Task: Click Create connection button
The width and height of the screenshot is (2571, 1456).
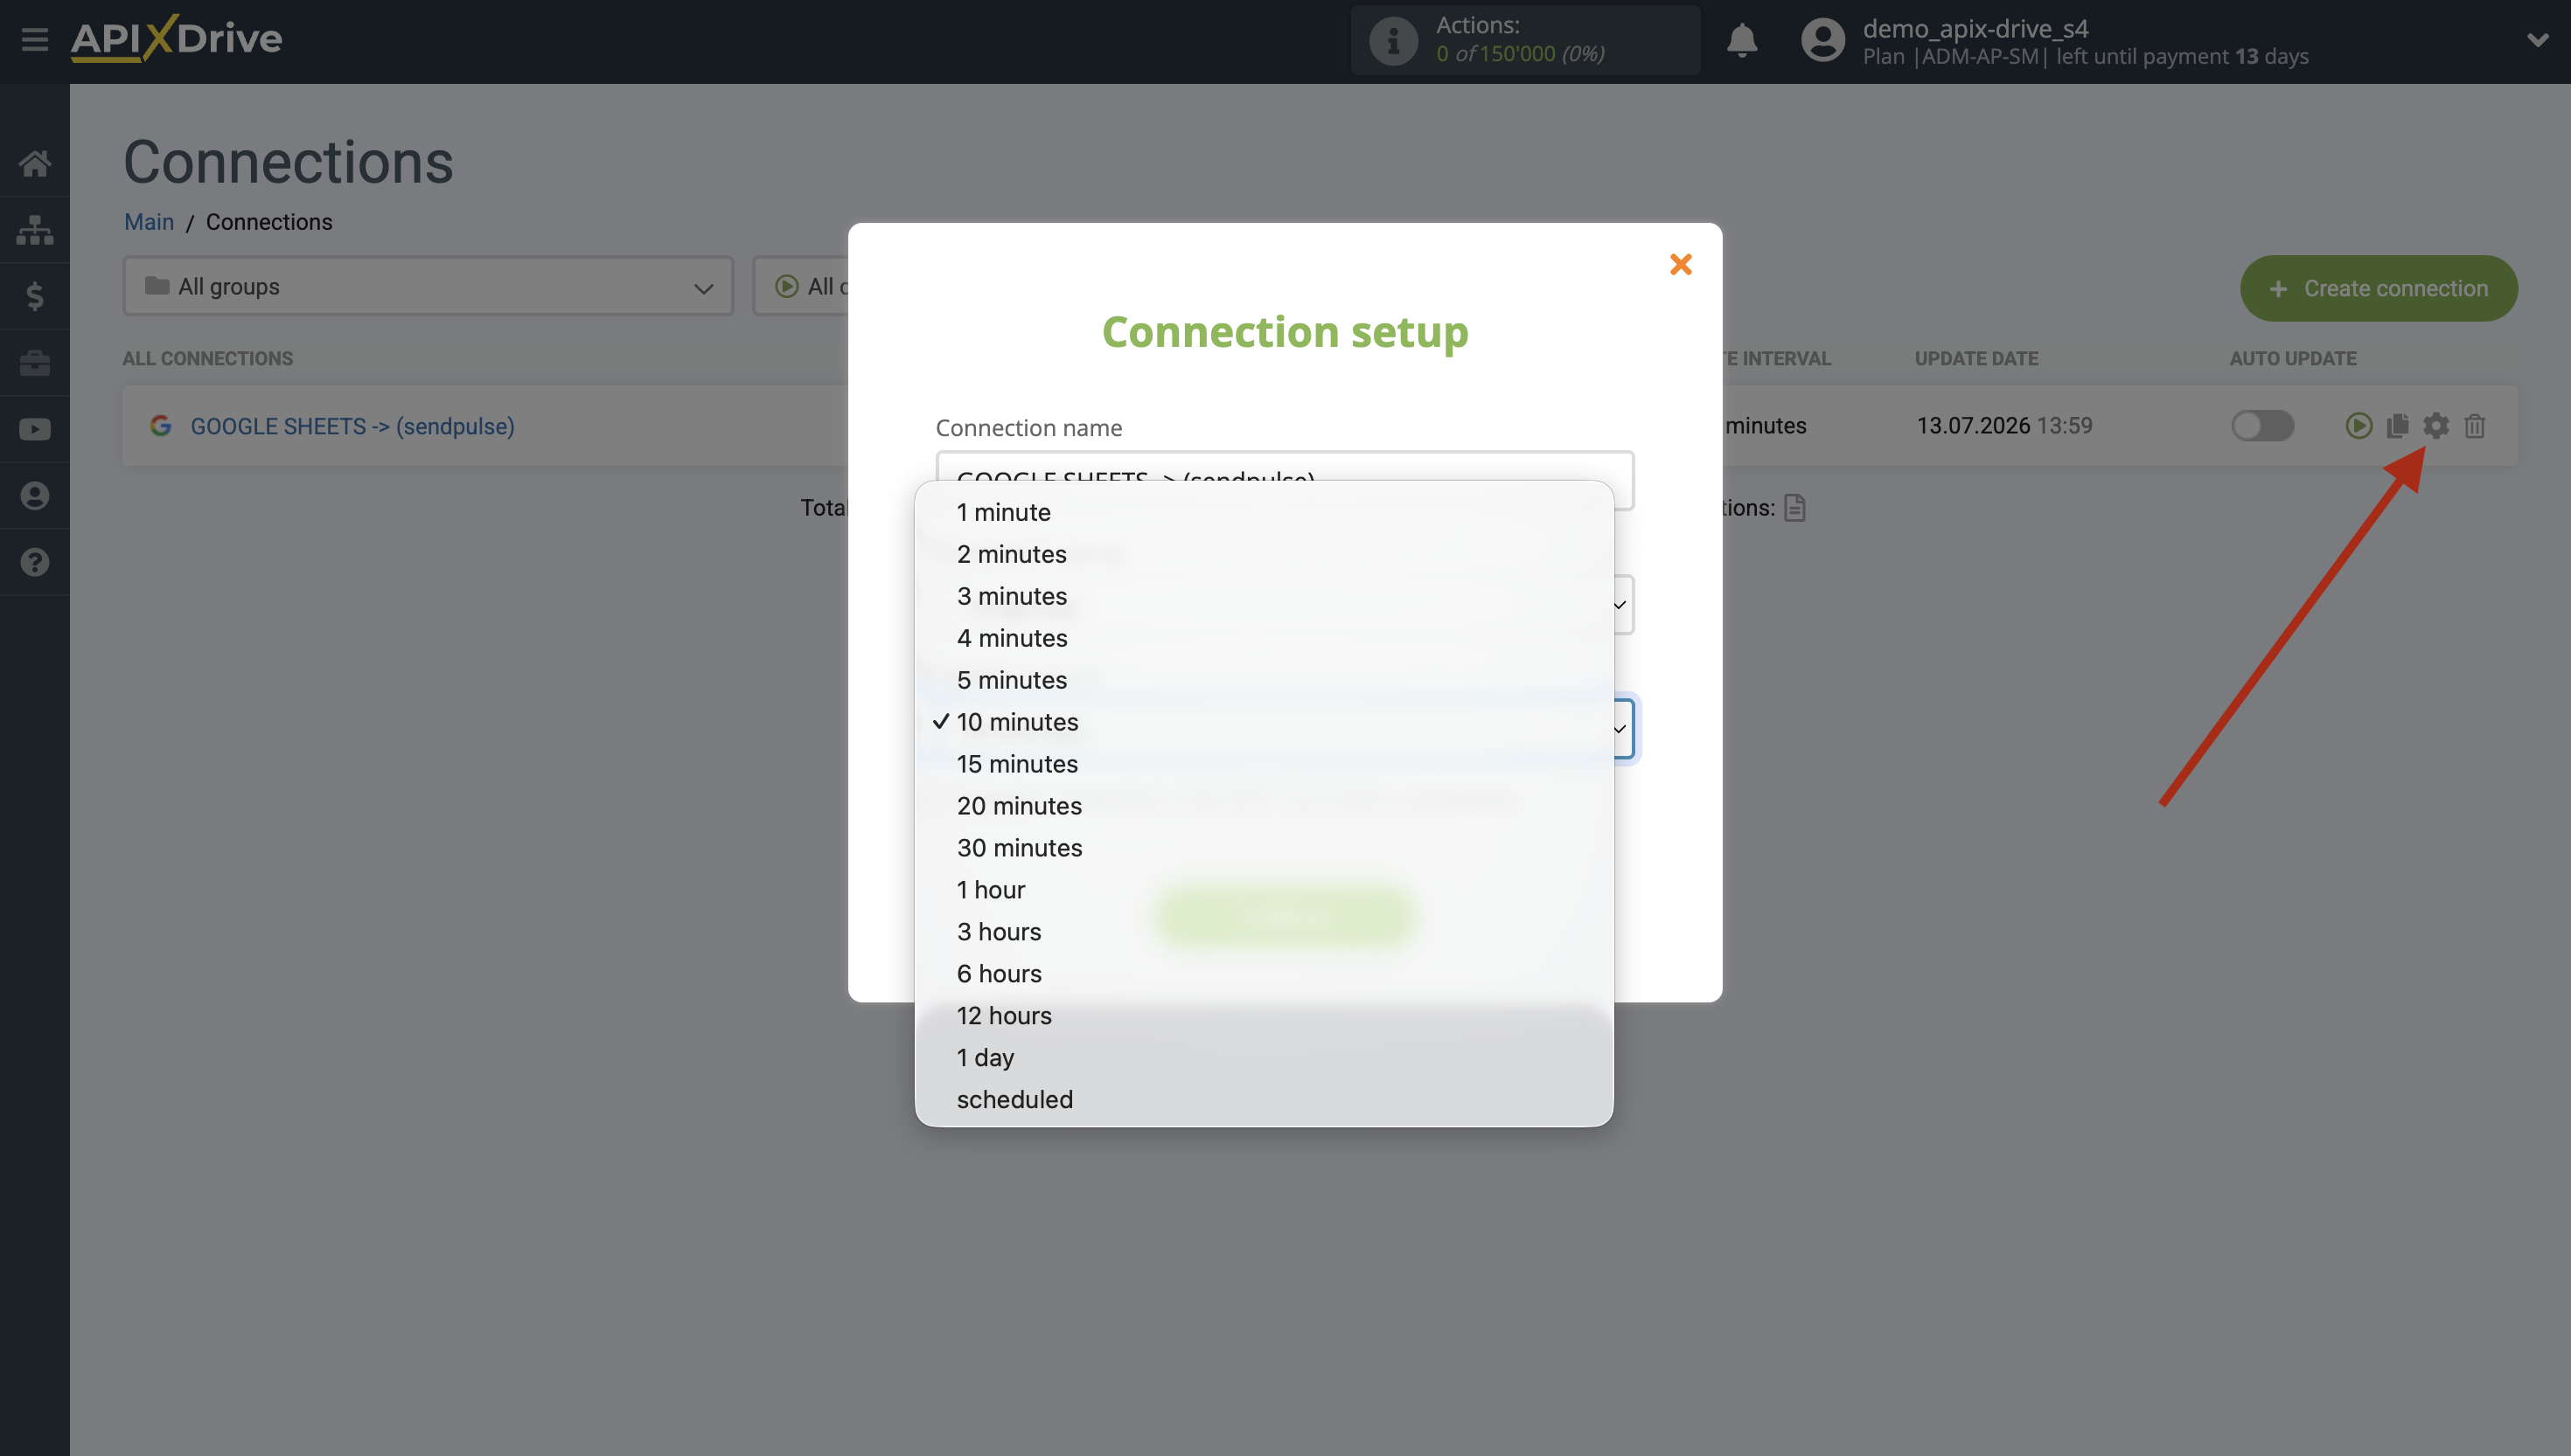Action: [x=2378, y=289]
